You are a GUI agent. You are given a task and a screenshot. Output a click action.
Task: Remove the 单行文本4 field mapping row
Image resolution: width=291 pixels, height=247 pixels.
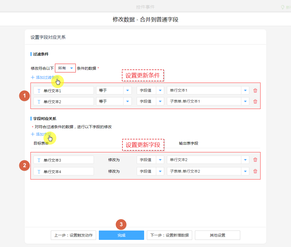(x=255, y=171)
